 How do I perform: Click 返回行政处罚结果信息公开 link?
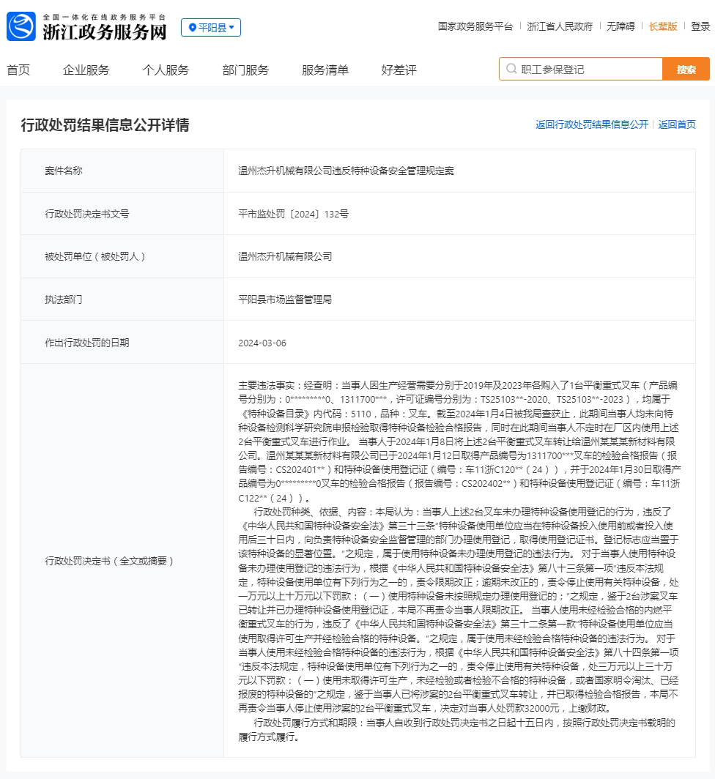tap(591, 124)
